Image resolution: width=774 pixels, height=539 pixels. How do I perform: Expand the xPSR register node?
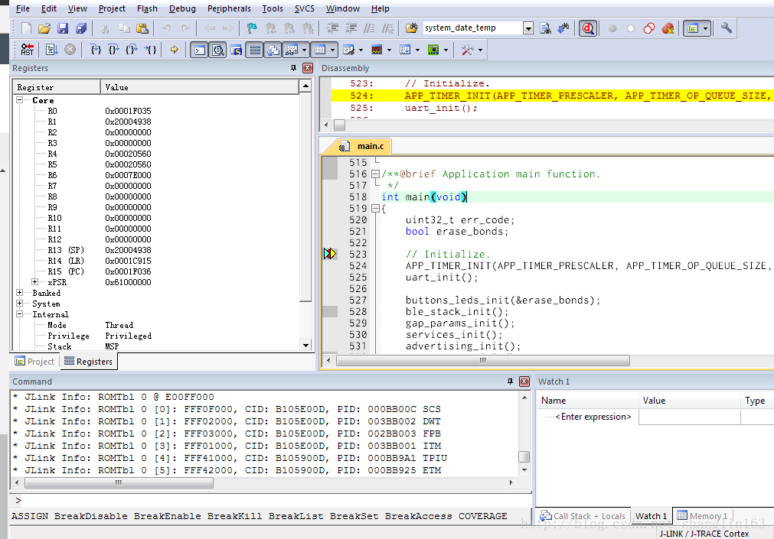tap(35, 282)
